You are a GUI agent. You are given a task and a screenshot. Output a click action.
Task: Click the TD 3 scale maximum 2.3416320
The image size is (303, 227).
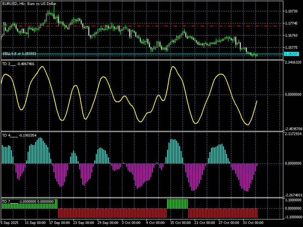(x=293, y=62)
